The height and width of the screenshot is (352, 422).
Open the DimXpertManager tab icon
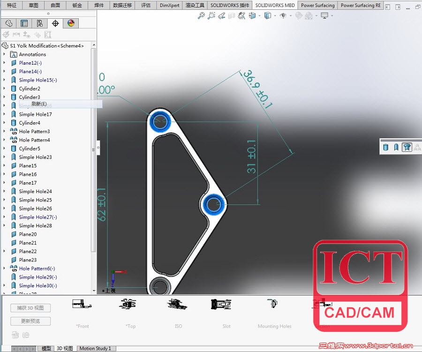pos(55,23)
